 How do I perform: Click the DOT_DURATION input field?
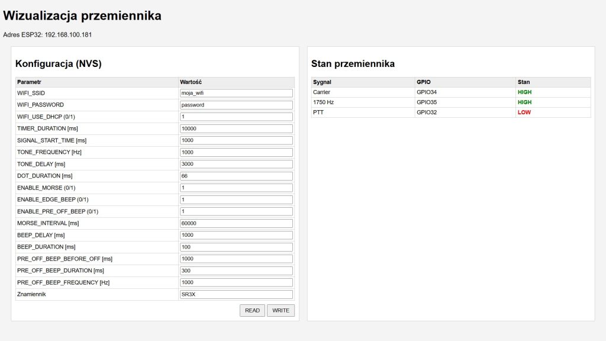click(236, 176)
